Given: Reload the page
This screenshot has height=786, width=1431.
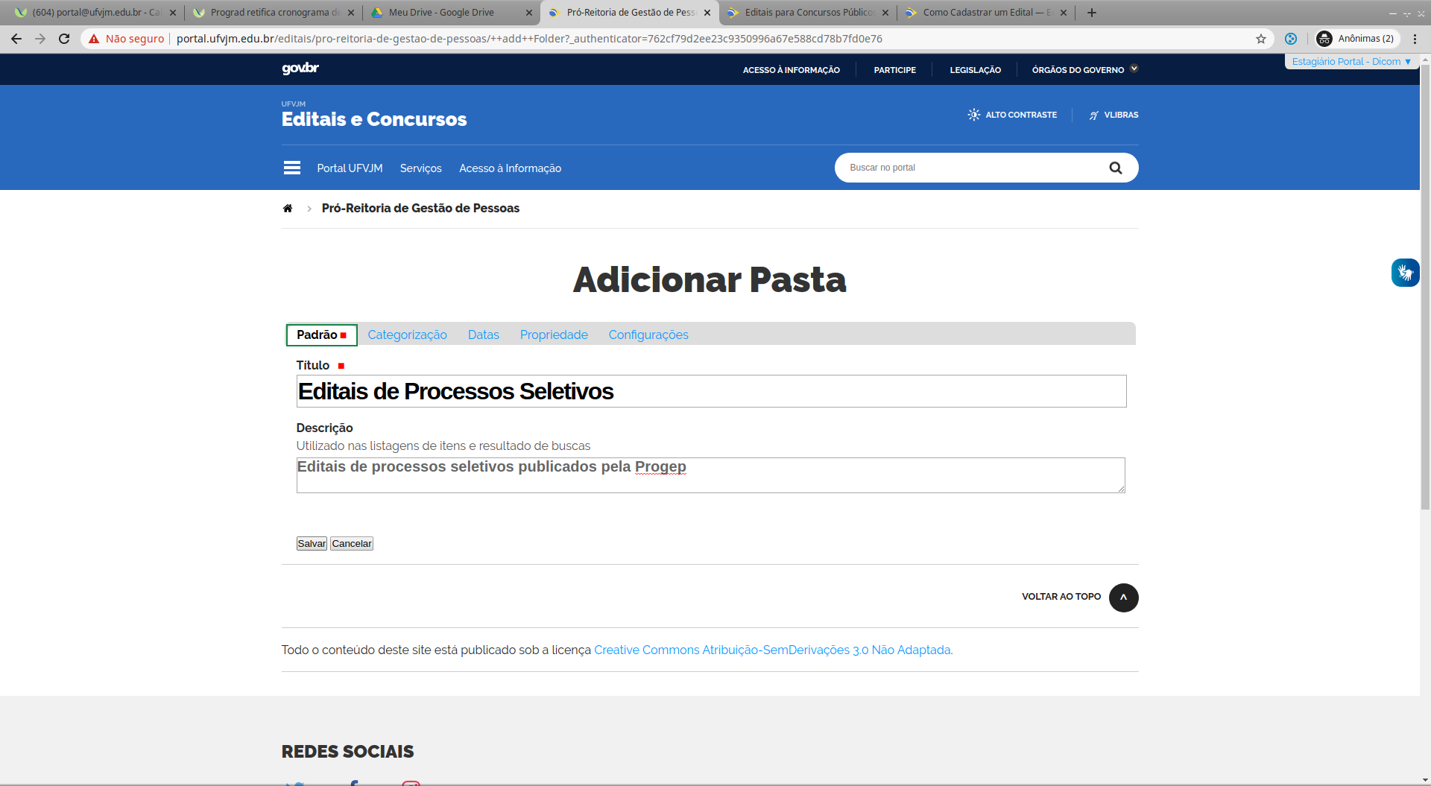Looking at the screenshot, I should click(64, 39).
